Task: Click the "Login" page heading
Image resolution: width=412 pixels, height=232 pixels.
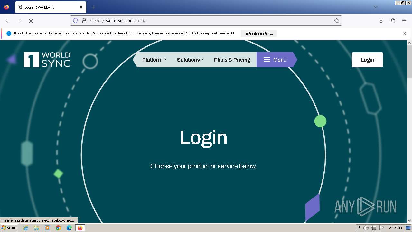Action: coord(203,138)
